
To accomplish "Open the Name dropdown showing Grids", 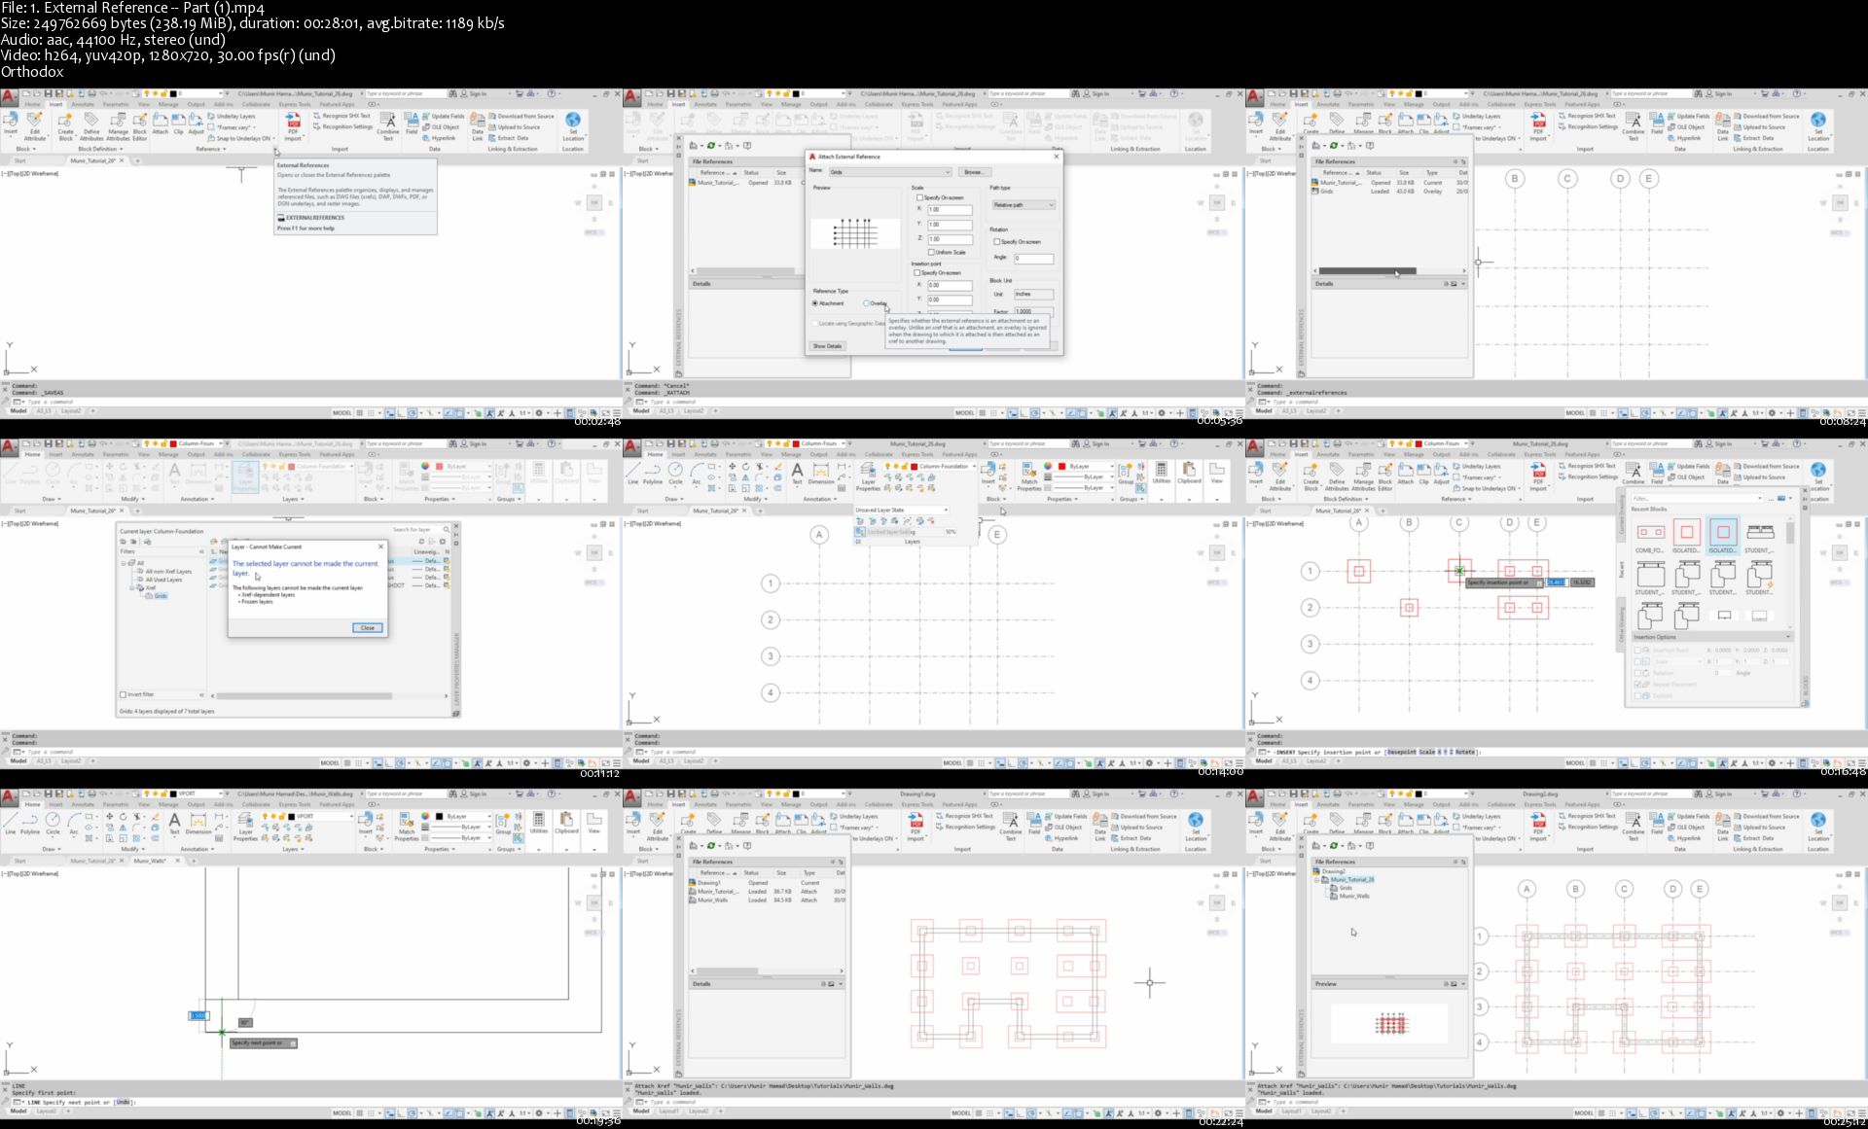I will click(x=890, y=172).
